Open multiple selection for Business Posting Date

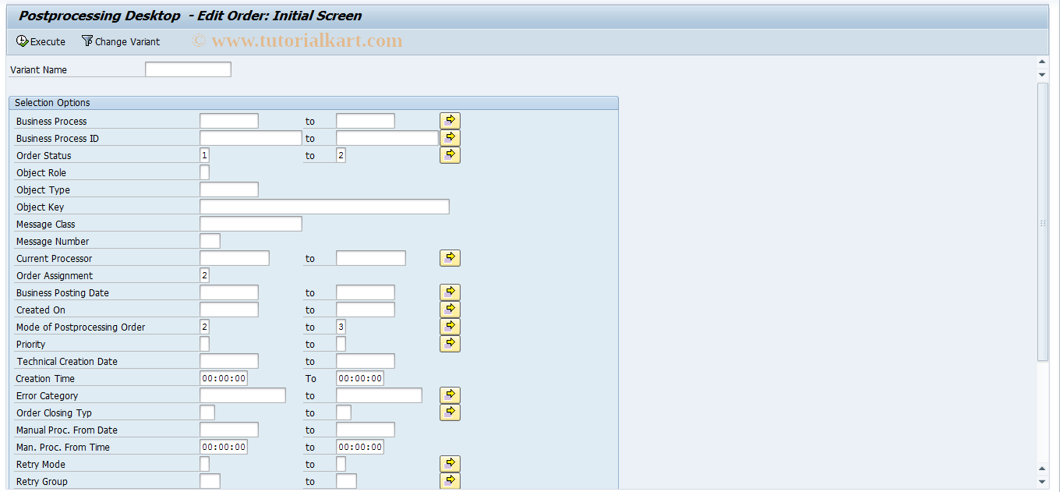point(450,292)
